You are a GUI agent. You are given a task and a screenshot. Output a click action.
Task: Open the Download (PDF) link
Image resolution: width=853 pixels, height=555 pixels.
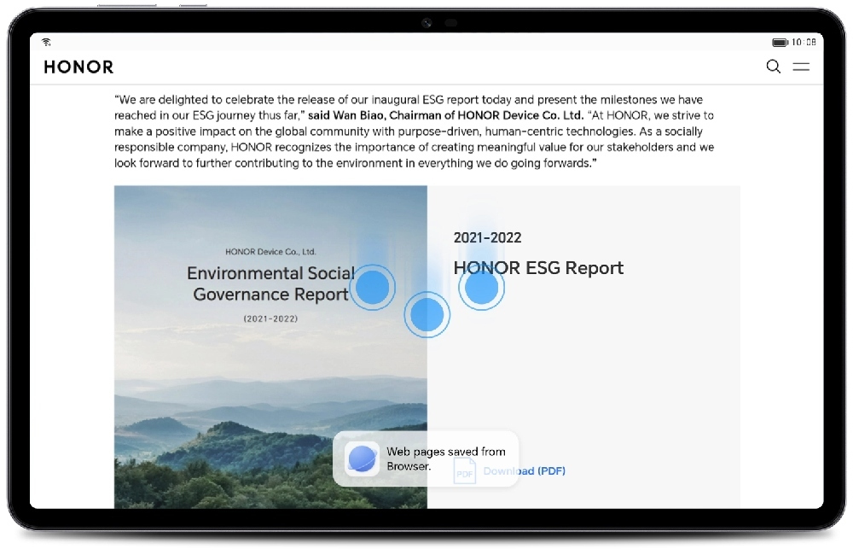pyautogui.click(x=524, y=470)
